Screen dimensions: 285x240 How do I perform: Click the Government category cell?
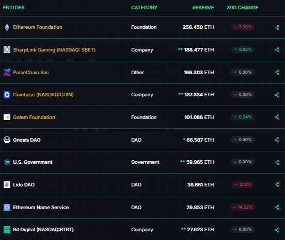145,162
